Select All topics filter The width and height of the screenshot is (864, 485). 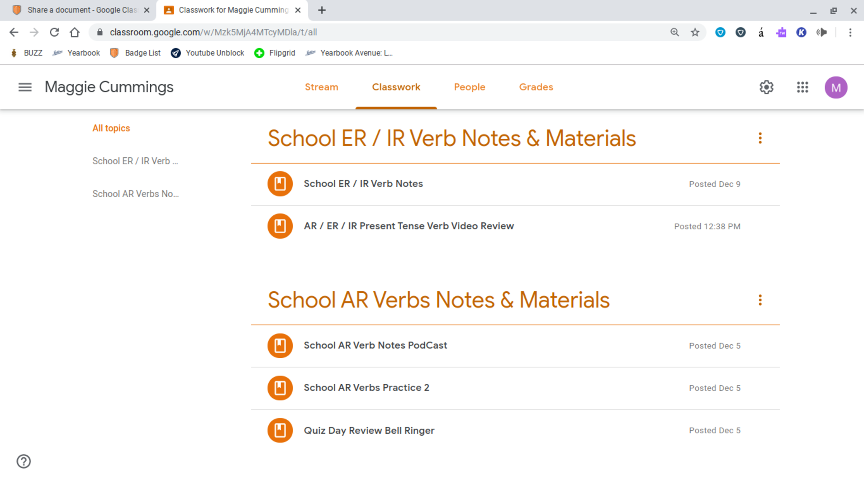(111, 128)
